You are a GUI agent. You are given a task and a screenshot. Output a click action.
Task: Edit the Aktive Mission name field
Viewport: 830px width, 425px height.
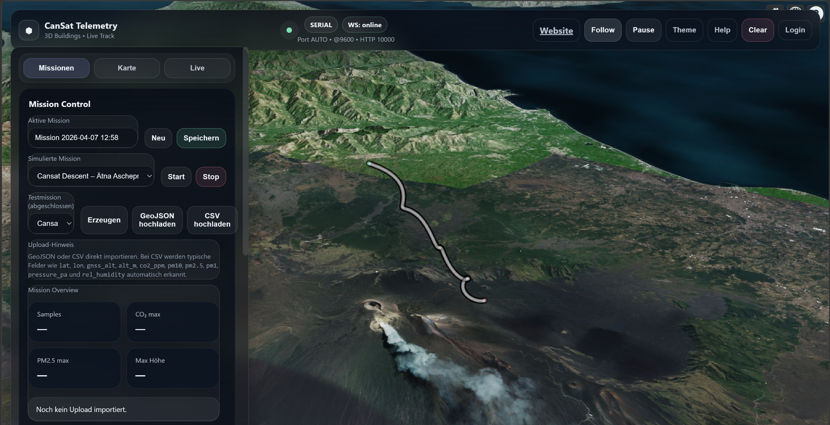[83, 138]
